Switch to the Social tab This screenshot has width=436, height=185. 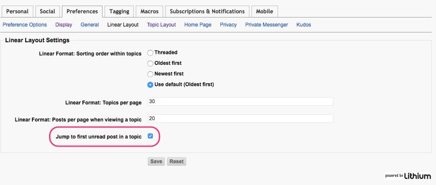47,11
